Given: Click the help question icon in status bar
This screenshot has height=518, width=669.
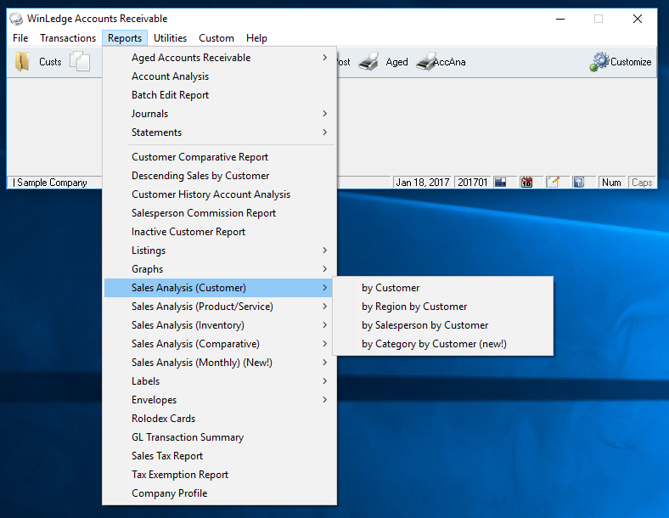Looking at the screenshot, I should tap(578, 183).
